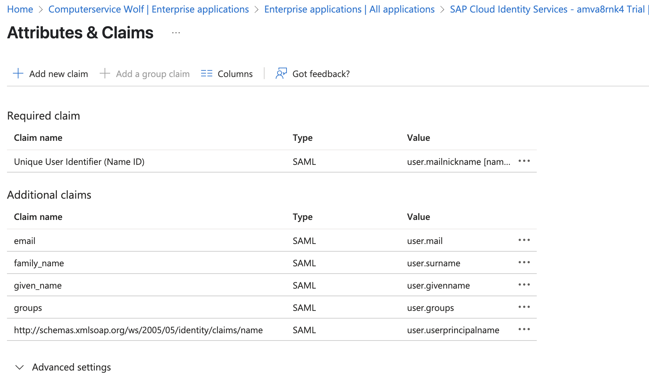The width and height of the screenshot is (649, 382).
Task: Open ellipsis menu for family_name claim
Action: click(524, 262)
